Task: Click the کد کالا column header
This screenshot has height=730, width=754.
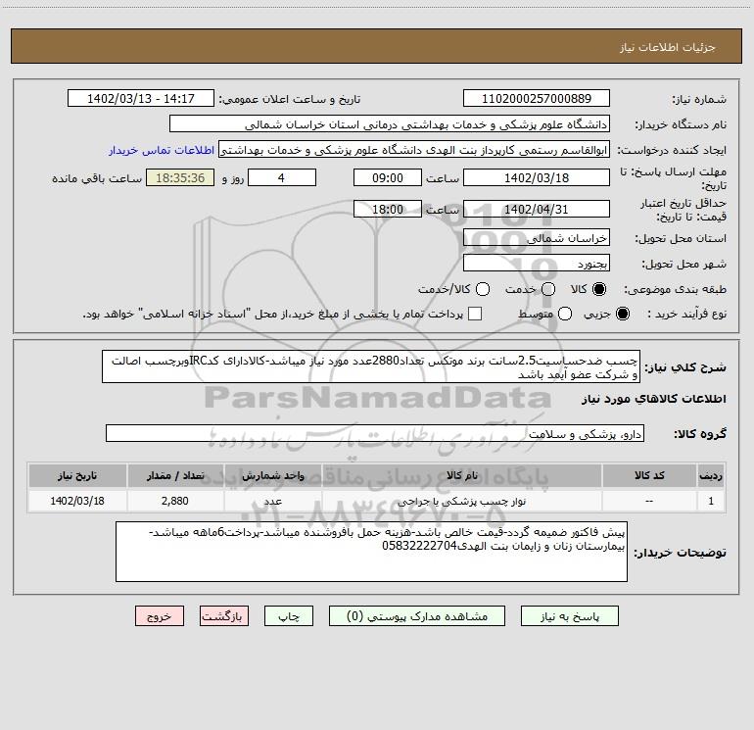Action: coord(649,475)
